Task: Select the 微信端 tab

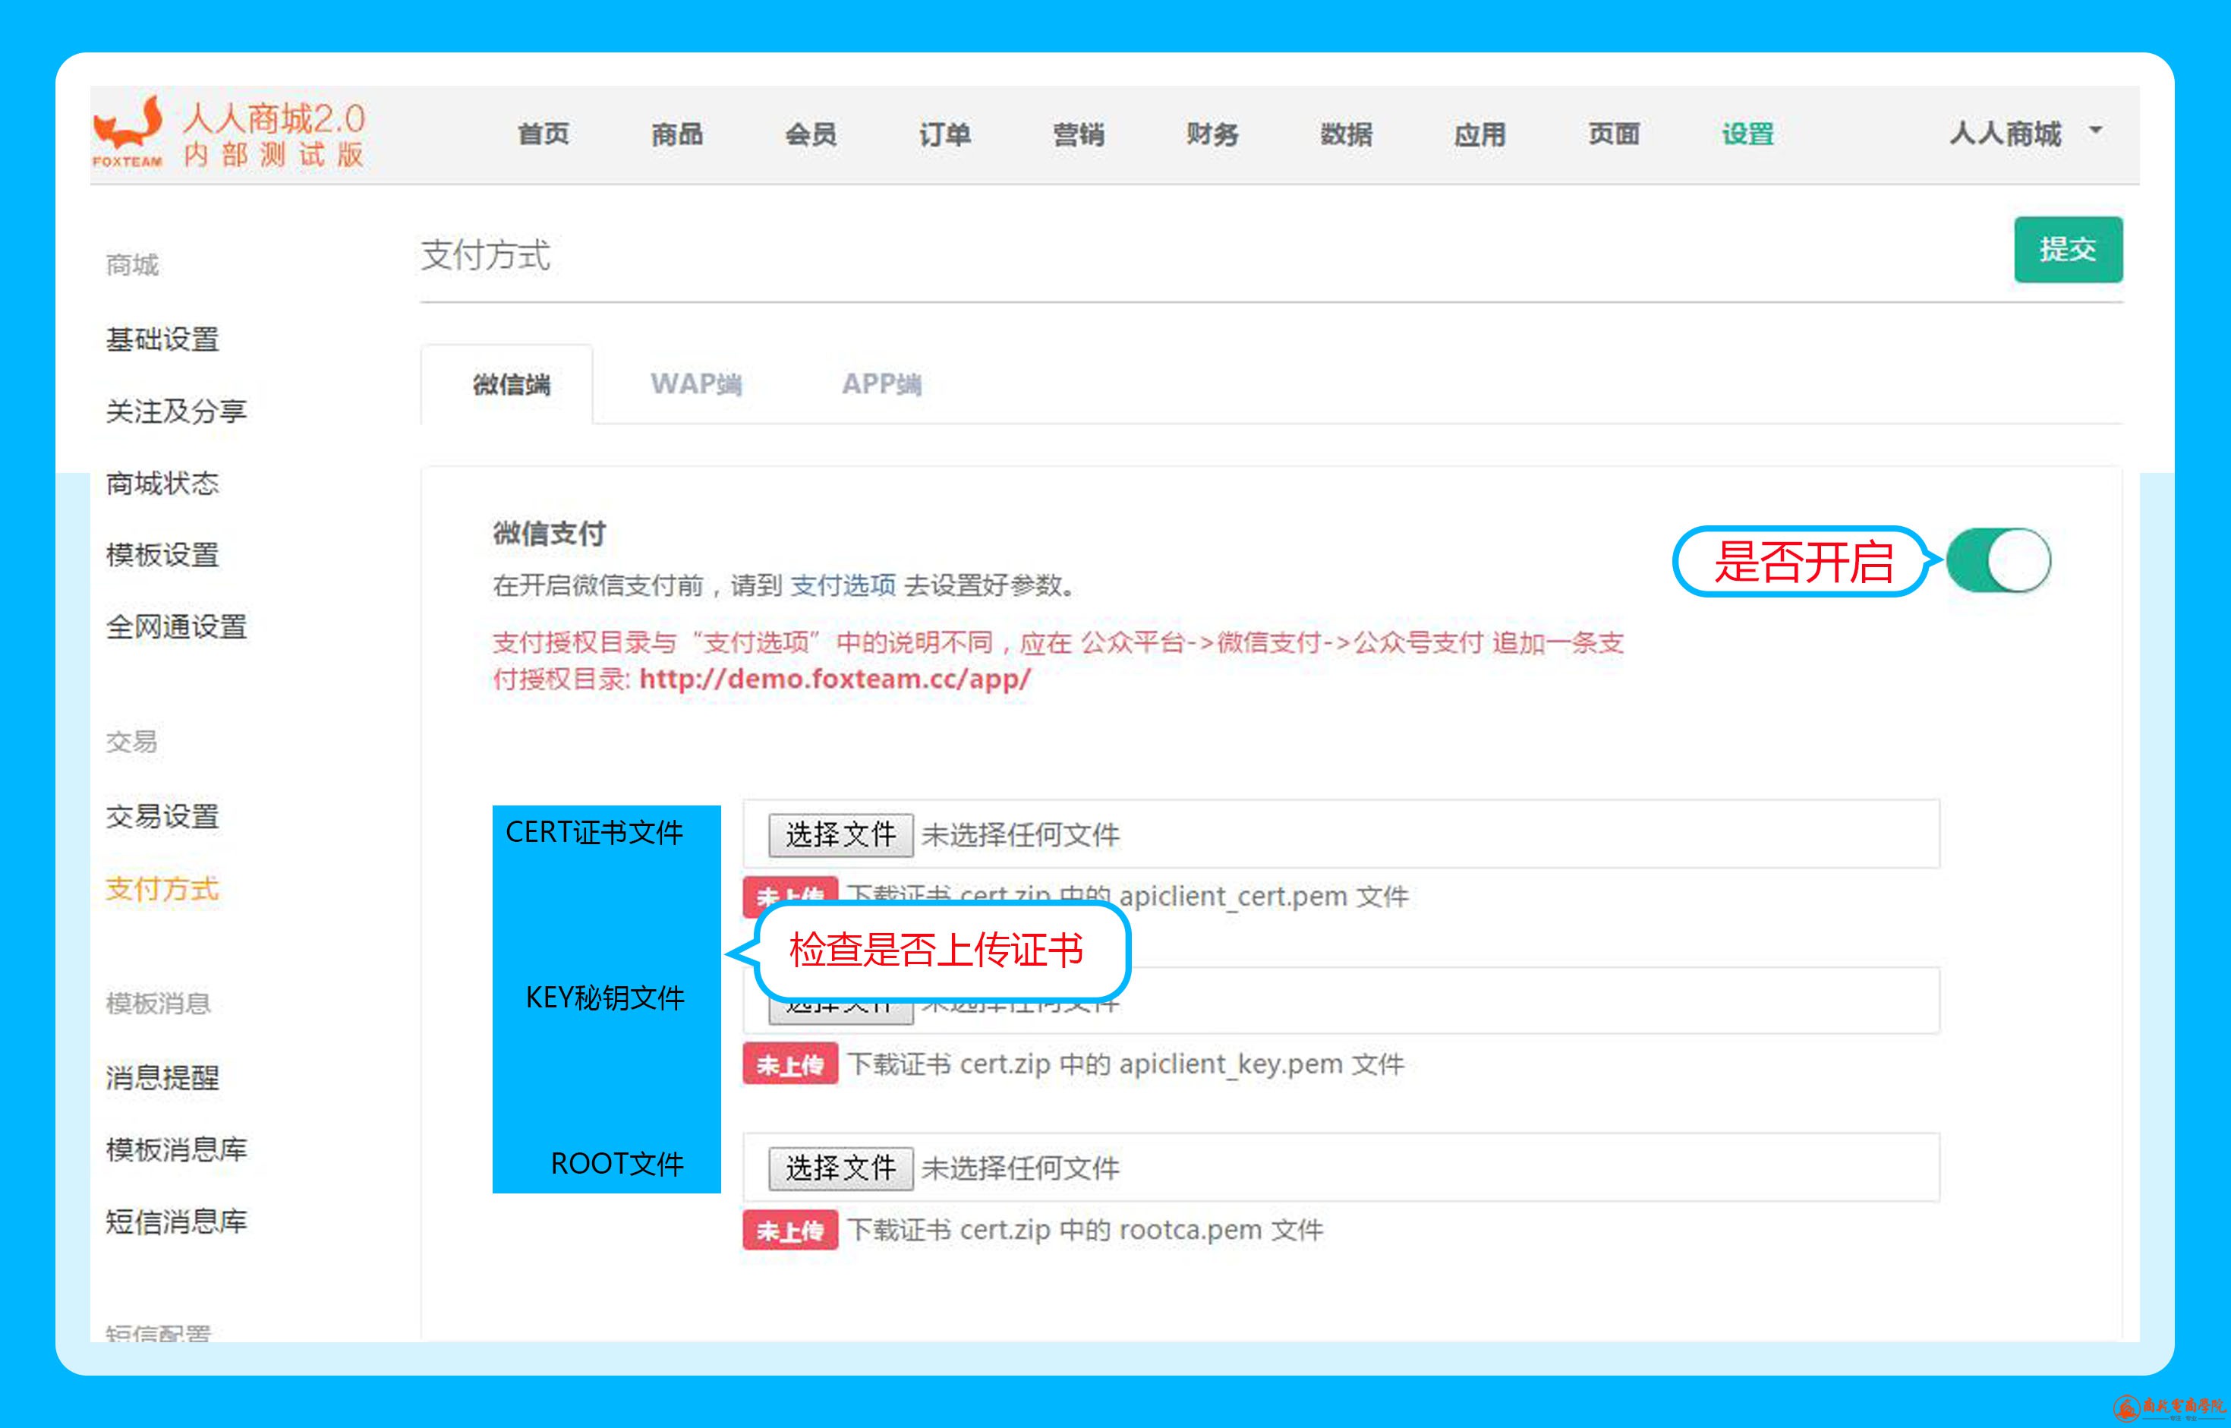Action: [511, 384]
